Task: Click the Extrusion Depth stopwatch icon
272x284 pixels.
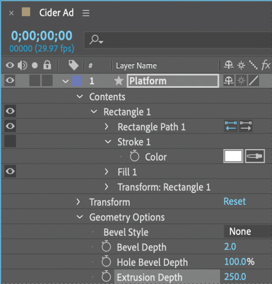Action: pos(106,276)
